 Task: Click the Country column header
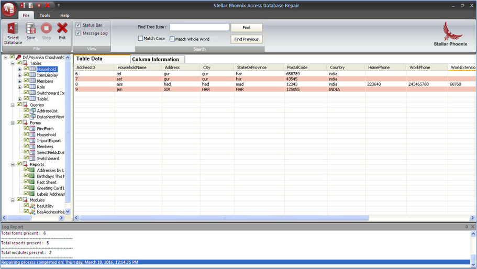346,68
